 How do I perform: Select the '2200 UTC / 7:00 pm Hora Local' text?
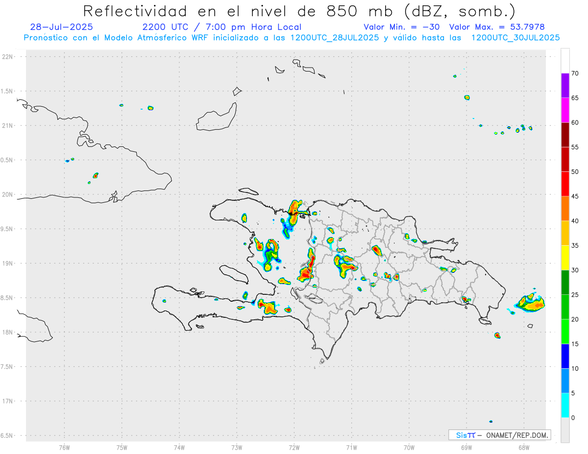pyautogui.click(x=222, y=27)
